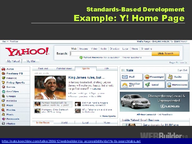Open the Fantasy basketball story thumbnail
Image resolution: width=192 pixels, height=144 pixels.
click(x=38, y=104)
